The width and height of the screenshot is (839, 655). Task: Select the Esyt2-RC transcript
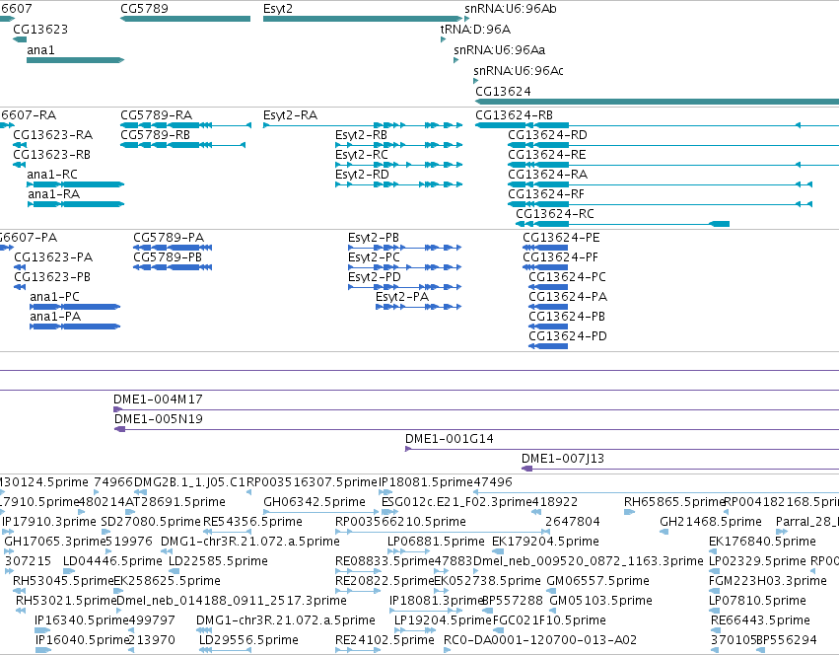[398, 165]
